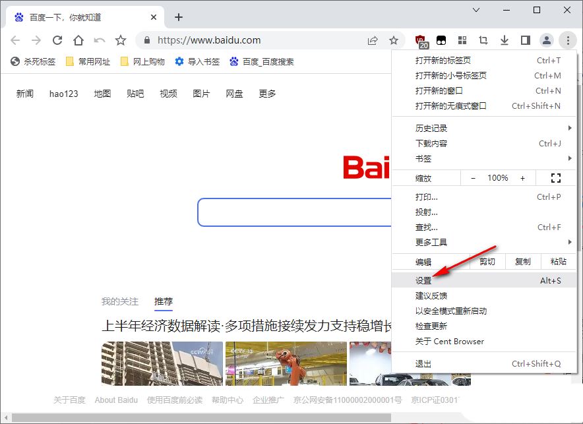Click the crop screenshot toolbar icon
The width and height of the screenshot is (583, 424).
coord(483,40)
